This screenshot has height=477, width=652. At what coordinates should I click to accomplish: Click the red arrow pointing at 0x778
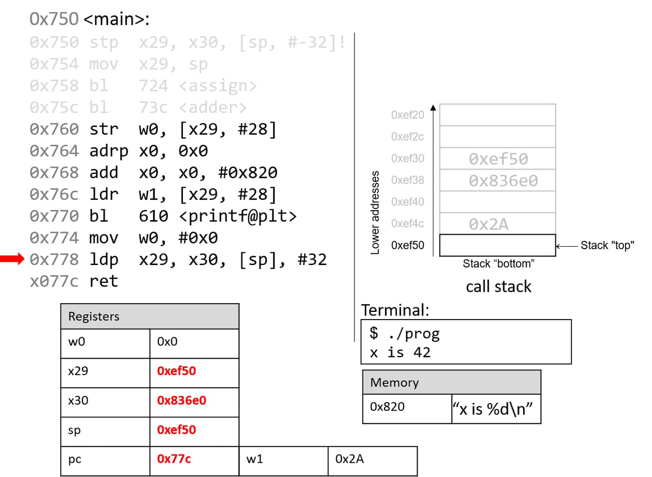(12, 260)
